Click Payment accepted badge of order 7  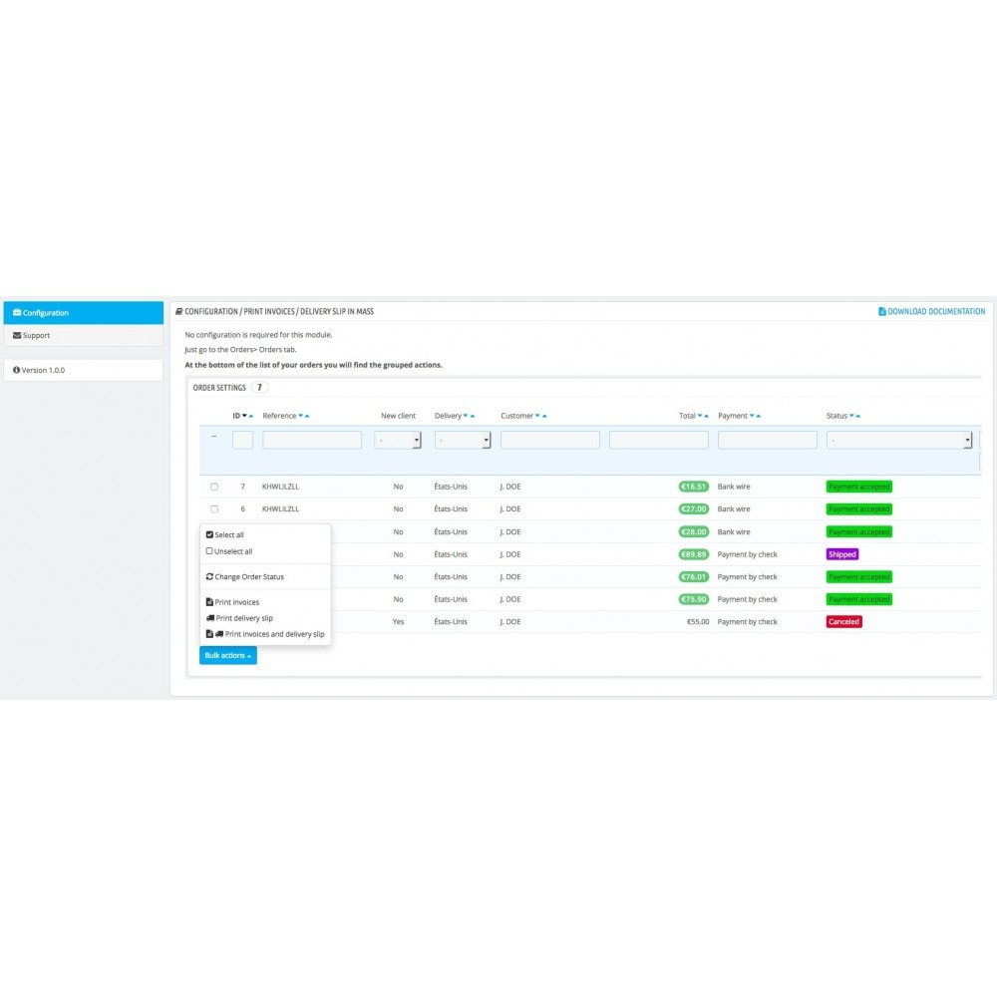(859, 488)
